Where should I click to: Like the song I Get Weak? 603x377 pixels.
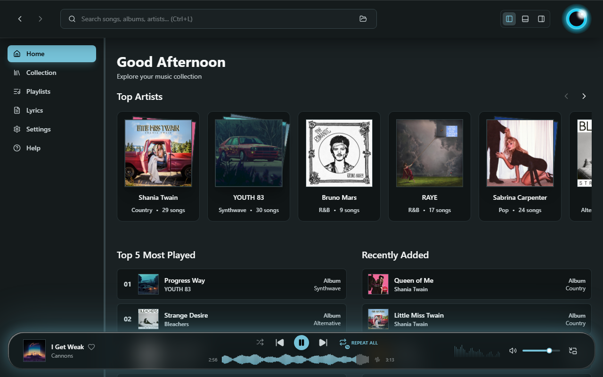92,347
